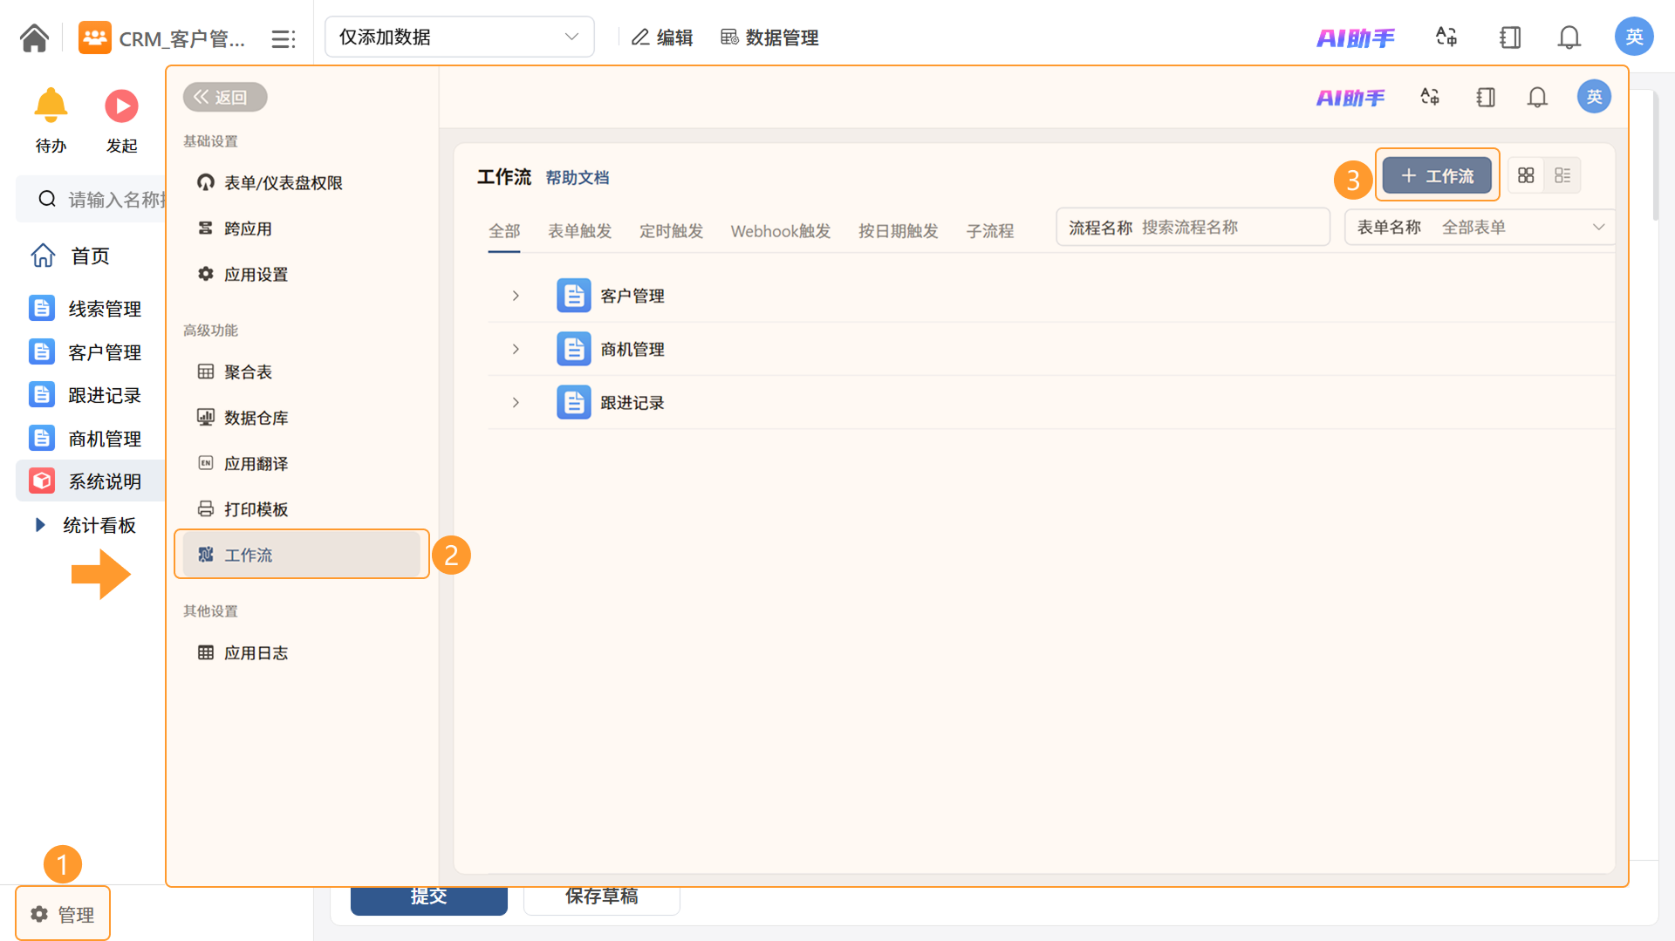1675x941 pixels.
Task: Expand the 客户管理 workflow row
Action: click(516, 296)
